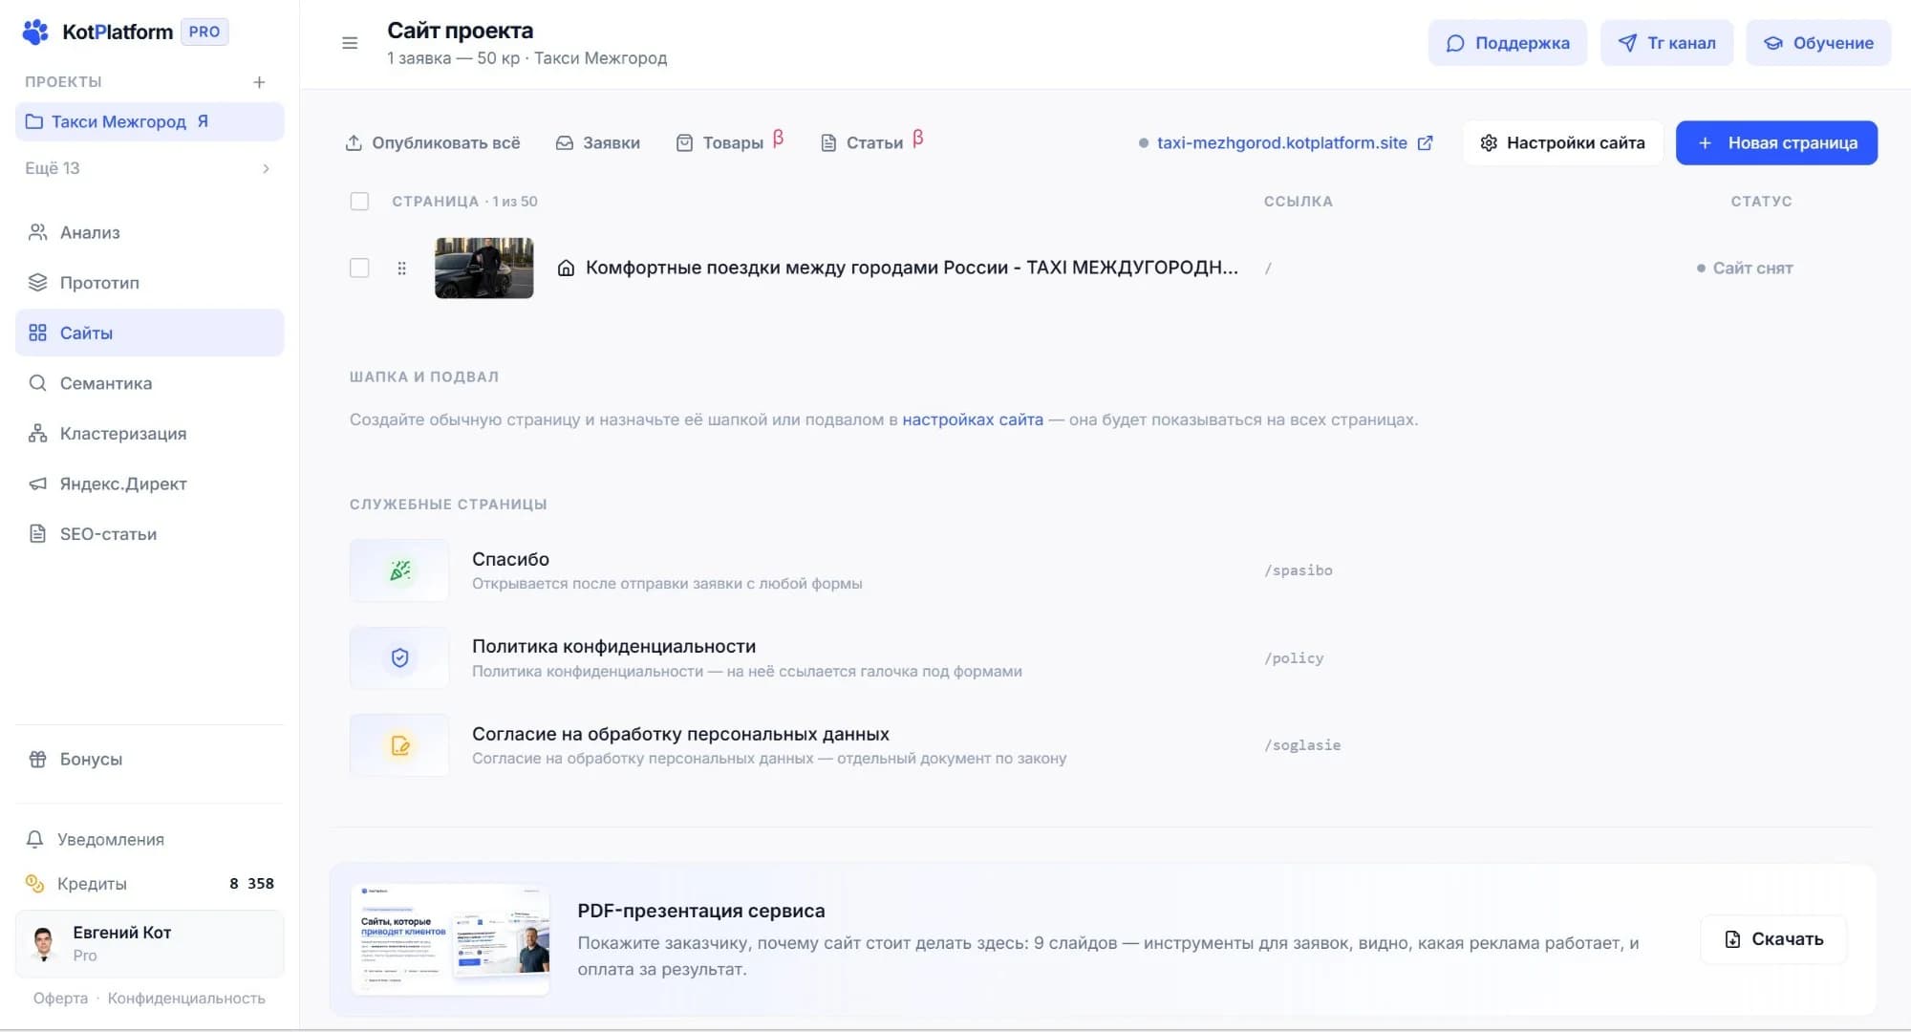
Task: Click the Обучение button
Action: (1818, 43)
